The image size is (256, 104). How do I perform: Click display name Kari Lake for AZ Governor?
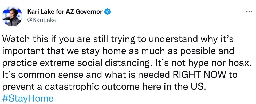pos(65,12)
